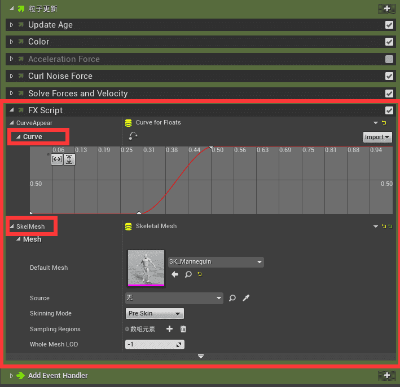The image size is (400, 387).
Task: Click the zoom-to-fit vertical curve icon
Action: [69, 159]
